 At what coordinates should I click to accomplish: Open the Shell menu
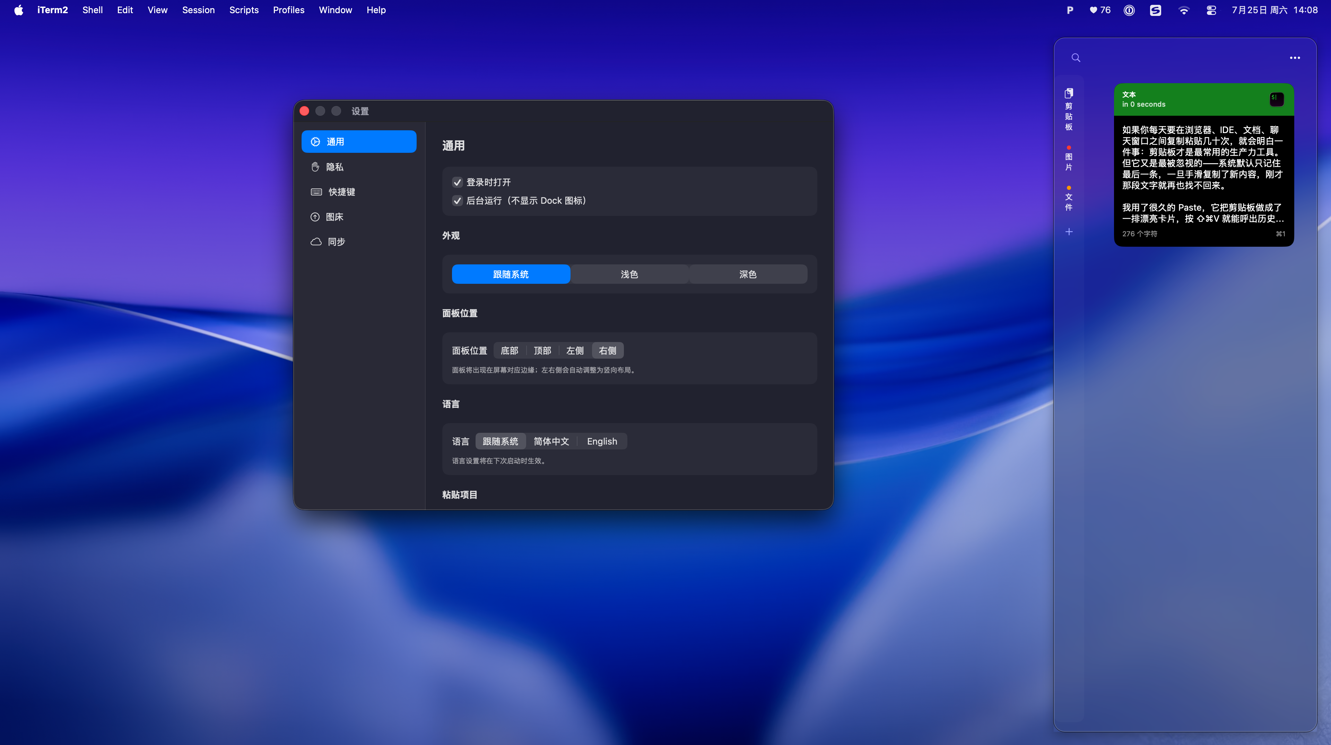[93, 10]
